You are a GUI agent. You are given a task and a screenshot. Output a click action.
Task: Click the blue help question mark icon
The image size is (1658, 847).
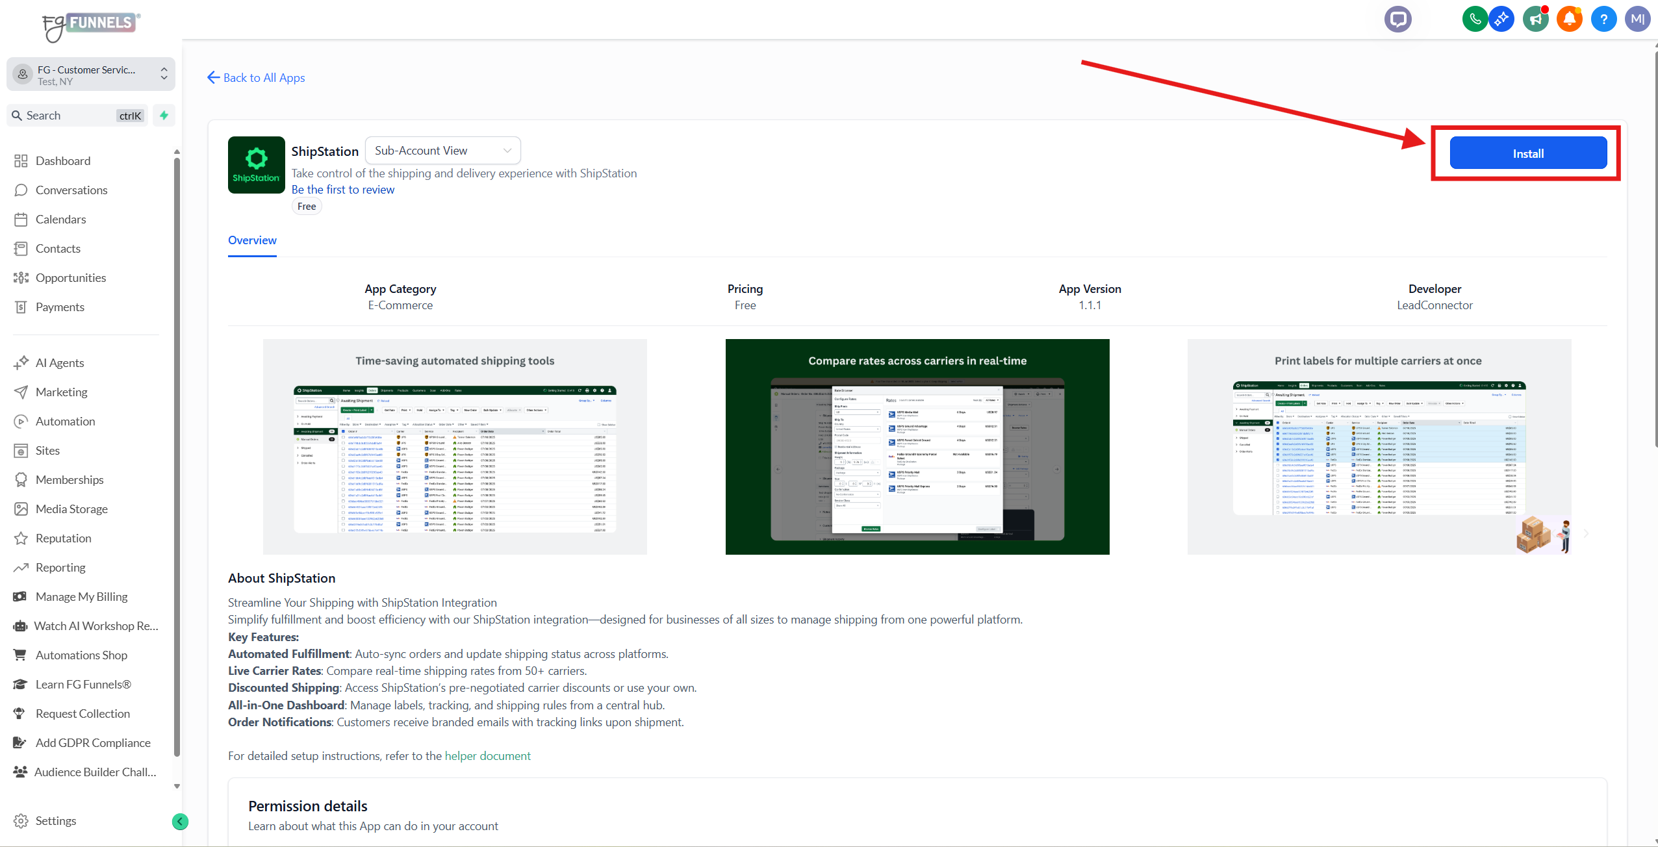pos(1603,19)
